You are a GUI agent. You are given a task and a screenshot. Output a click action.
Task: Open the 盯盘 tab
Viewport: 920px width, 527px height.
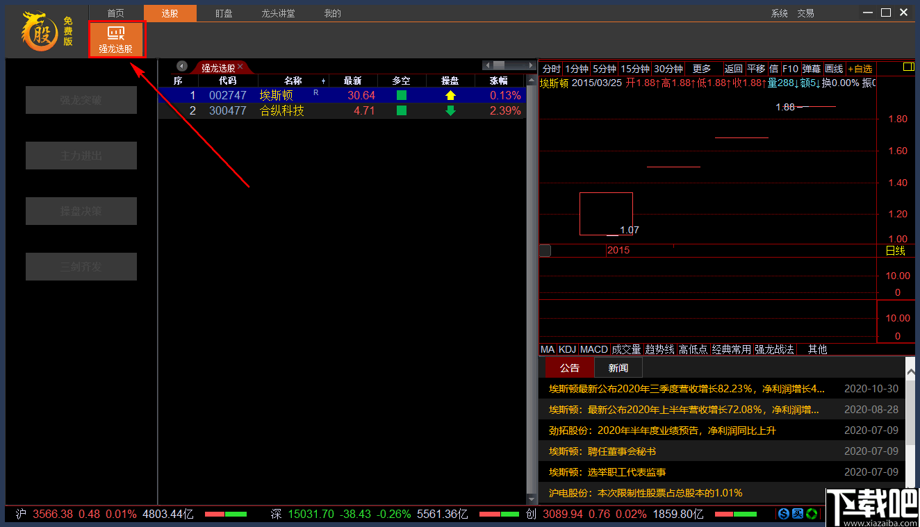coord(224,13)
